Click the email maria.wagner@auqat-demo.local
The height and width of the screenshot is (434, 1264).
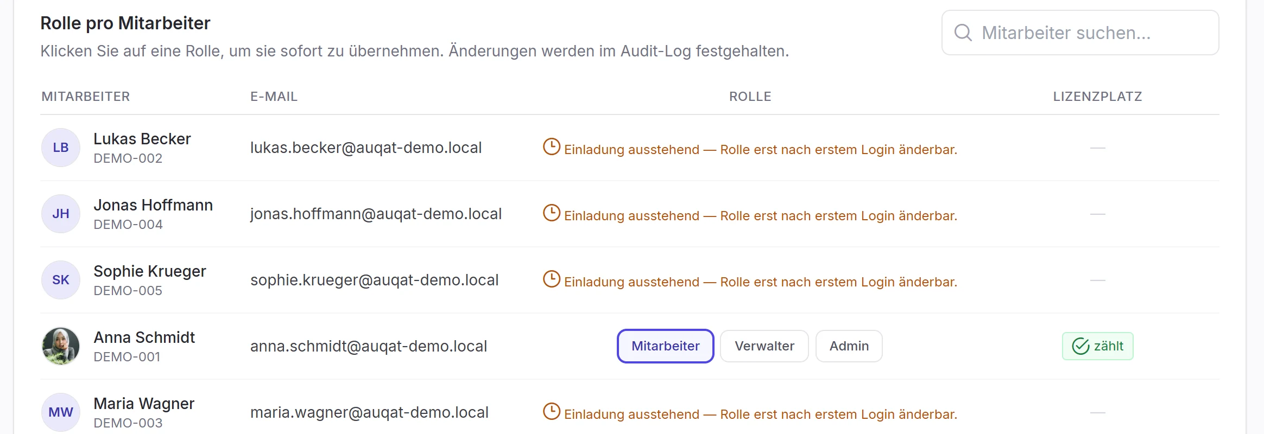369,412
